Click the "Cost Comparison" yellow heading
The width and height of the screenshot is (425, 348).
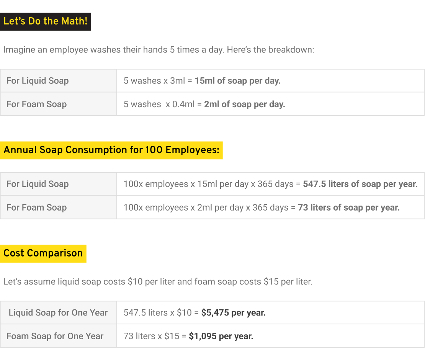tap(43, 253)
